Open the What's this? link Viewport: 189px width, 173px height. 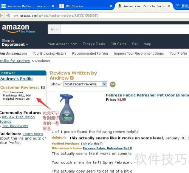[92, 144]
